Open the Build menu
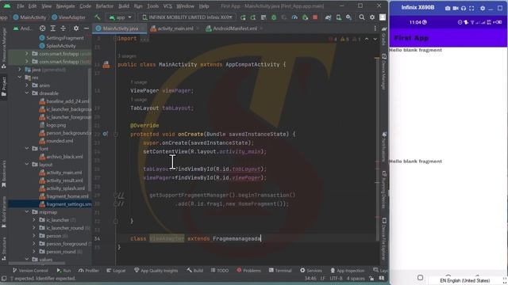 click(124, 6)
